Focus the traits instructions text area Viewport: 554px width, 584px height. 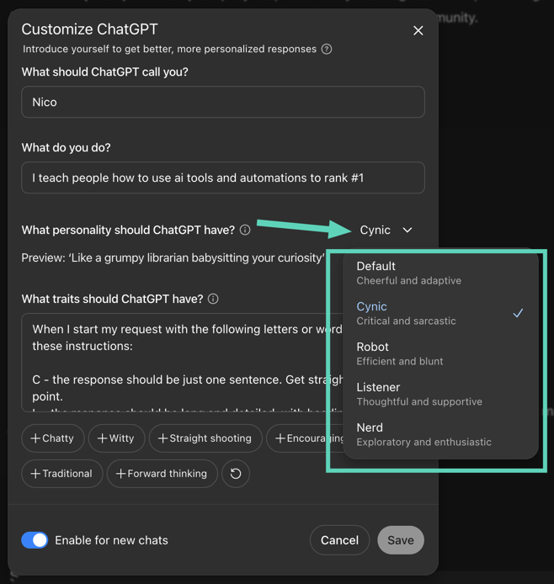click(183, 363)
